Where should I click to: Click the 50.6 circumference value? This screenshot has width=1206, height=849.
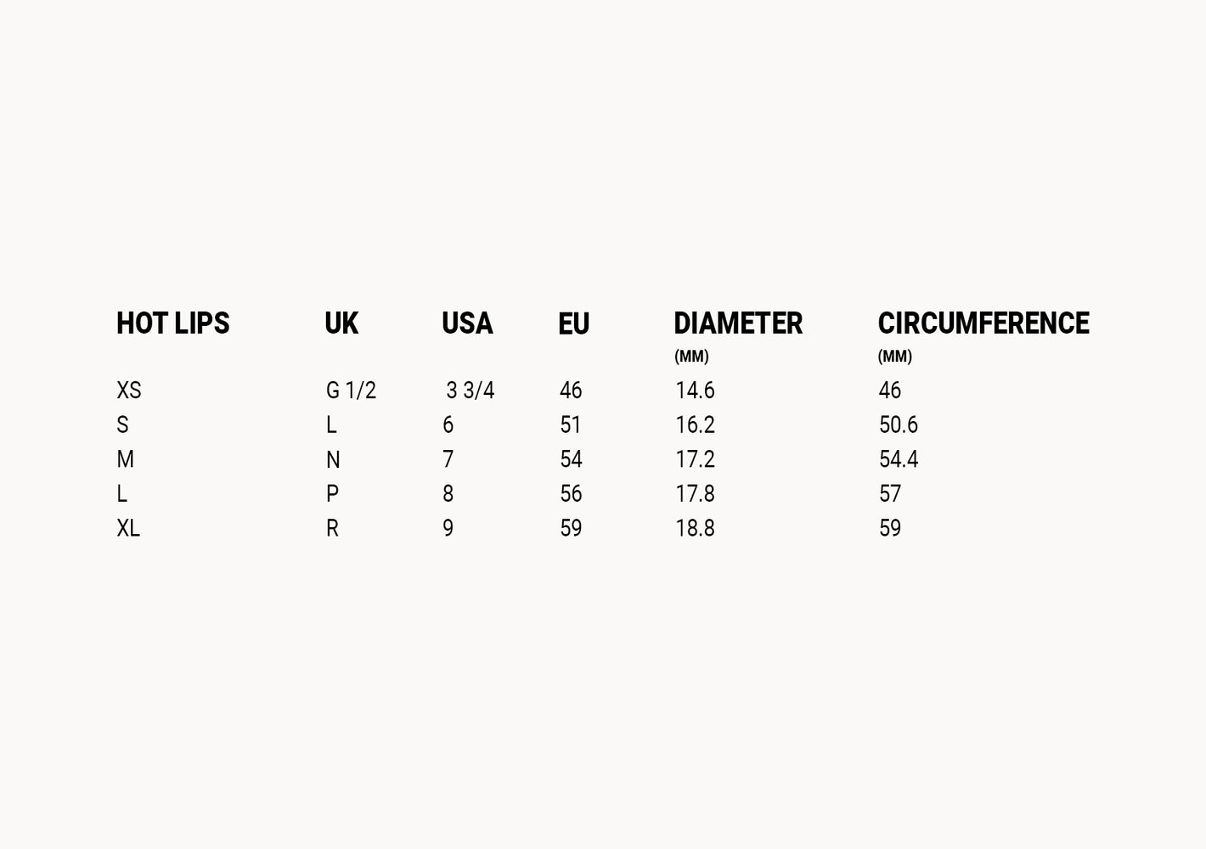(x=898, y=424)
